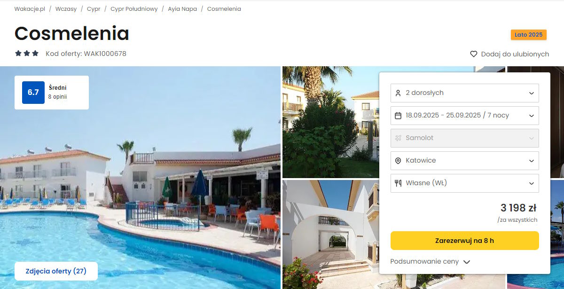The height and width of the screenshot is (289, 564).
Task: Open Ayia Napa breadcrumb link
Action: pyautogui.click(x=182, y=9)
